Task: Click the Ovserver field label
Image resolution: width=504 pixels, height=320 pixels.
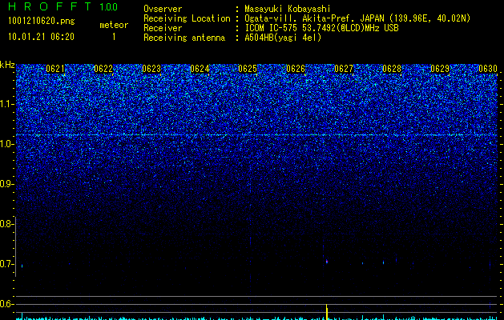Action: (163, 9)
